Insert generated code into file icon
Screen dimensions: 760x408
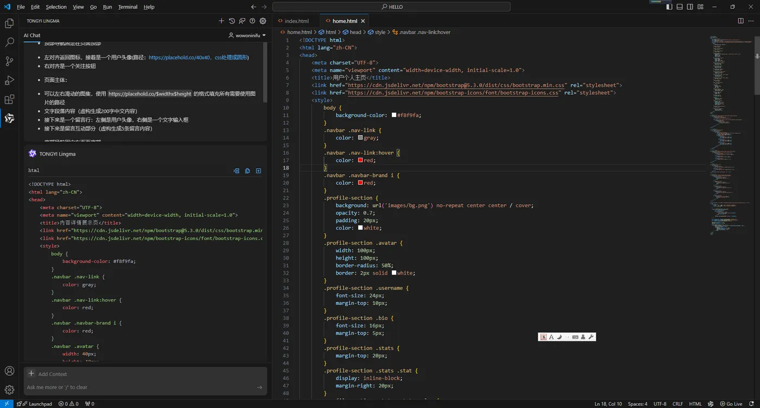point(237,171)
